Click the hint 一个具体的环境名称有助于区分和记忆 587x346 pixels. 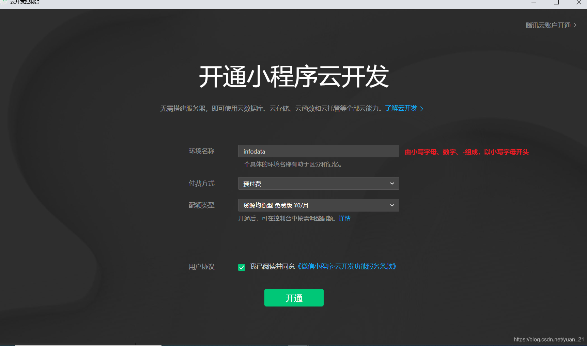[x=290, y=164]
